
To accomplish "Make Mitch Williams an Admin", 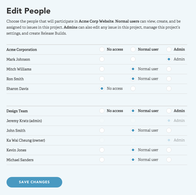I will [x=169, y=69].
